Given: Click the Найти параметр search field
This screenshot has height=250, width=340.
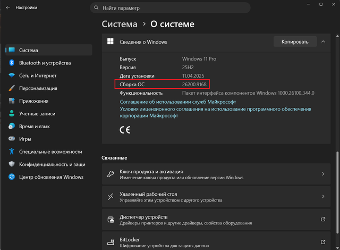Looking at the screenshot, I should [170, 8].
